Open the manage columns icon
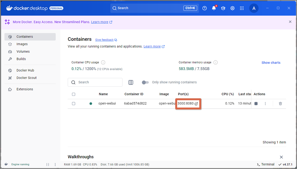The image size is (297, 169). coord(131,82)
